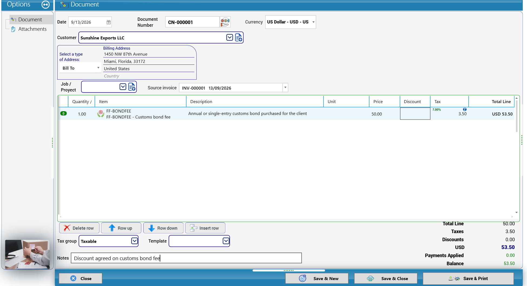Click Save & Close button
Viewport: 527px width, 286px height.
tap(386, 278)
